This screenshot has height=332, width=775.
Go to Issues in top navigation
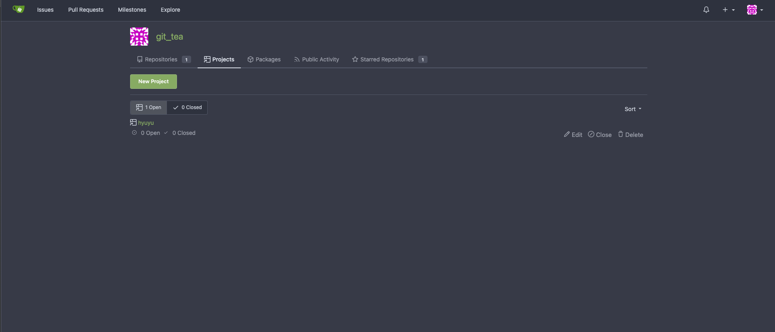[x=45, y=10]
